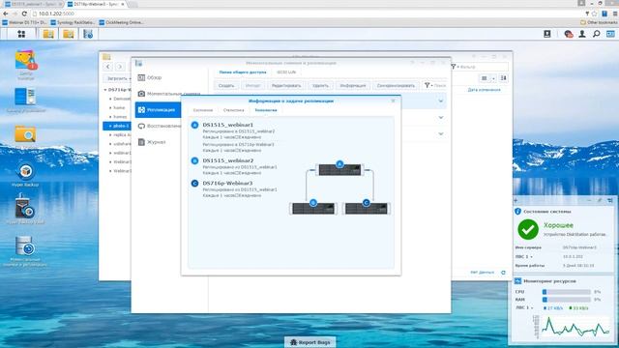Select the home folder in the File Station tree
The image size is (619, 348).
[119, 107]
